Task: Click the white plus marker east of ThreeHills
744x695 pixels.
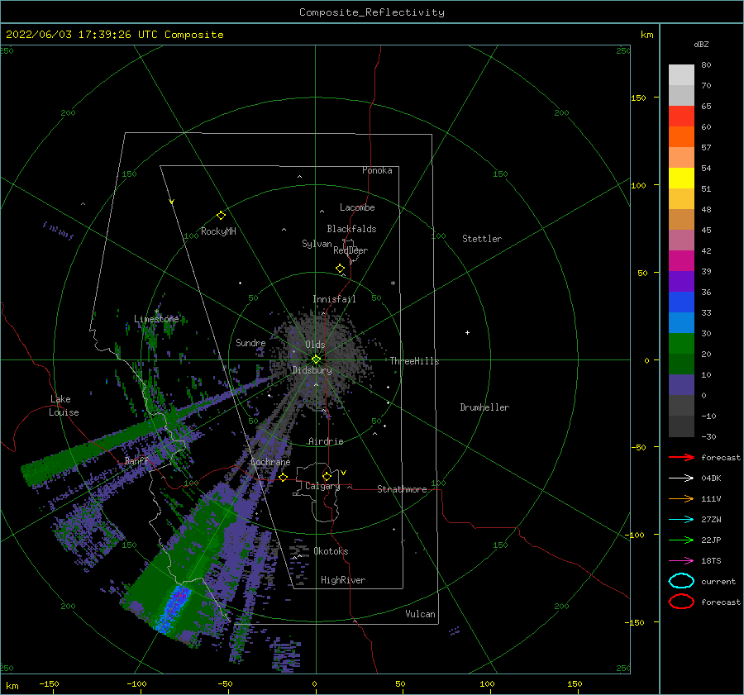Action: pos(467,332)
